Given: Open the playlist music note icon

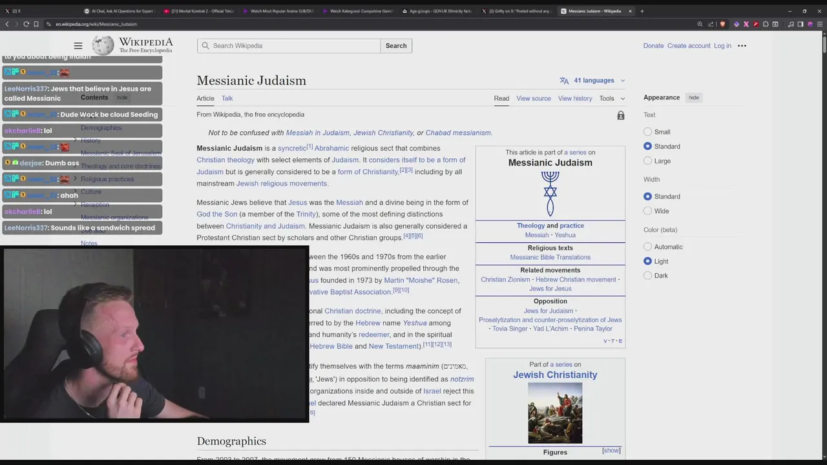Looking at the screenshot, I should (x=791, y=24).
